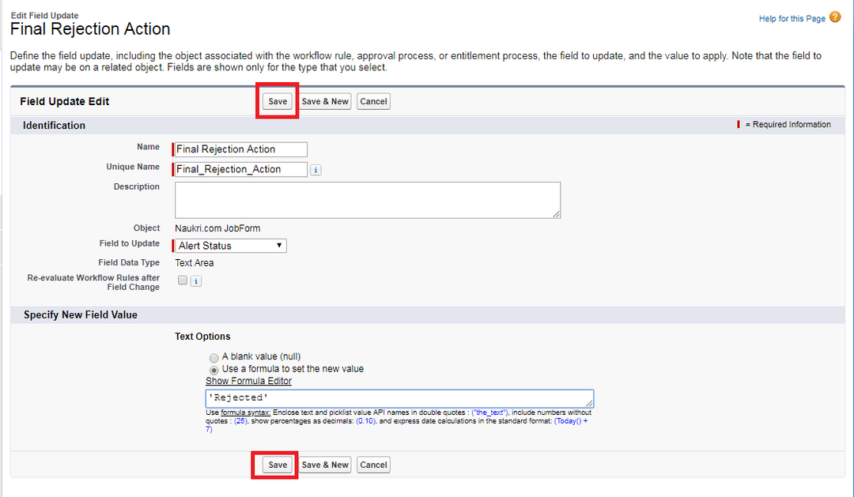Open the 'Help for this Page' link
Image resolution: width=854 pixels, height=497 pixels.
click(x=792, y=19)
